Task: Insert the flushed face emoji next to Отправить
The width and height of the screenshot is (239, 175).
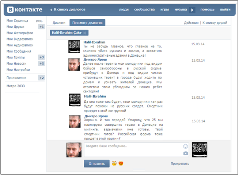Action: click(x=114, y=163)
